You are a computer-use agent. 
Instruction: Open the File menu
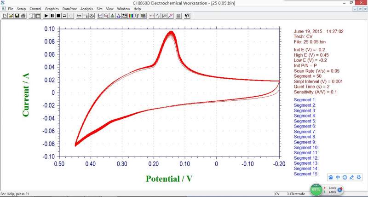(x=11, y=9)
